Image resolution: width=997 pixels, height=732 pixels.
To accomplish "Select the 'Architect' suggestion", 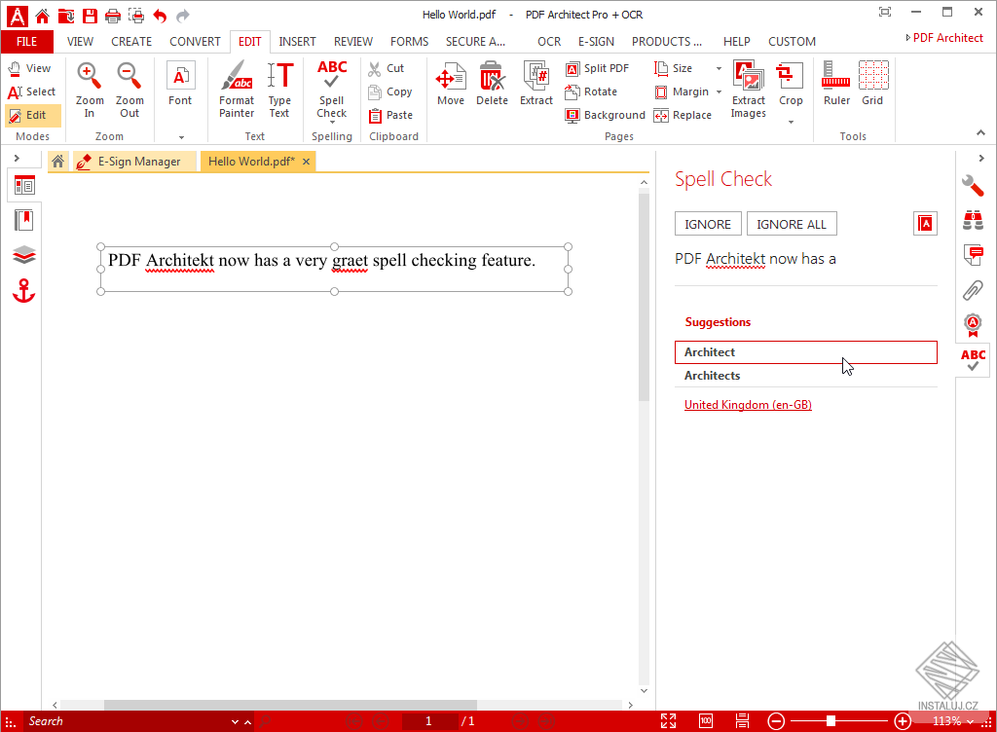I will [x=805, y=352].
